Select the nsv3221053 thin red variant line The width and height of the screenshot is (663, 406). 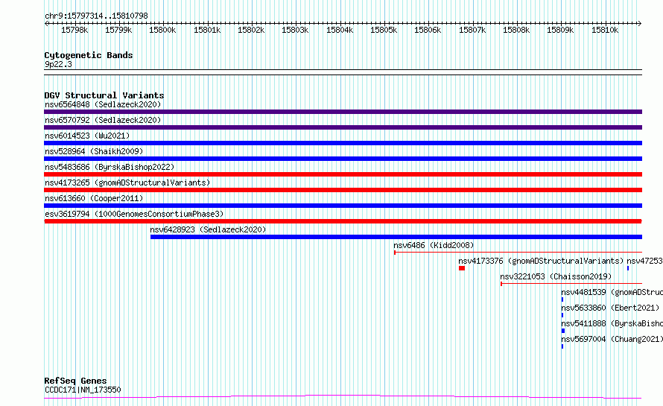pyautogui.click(x=571, y=284)
